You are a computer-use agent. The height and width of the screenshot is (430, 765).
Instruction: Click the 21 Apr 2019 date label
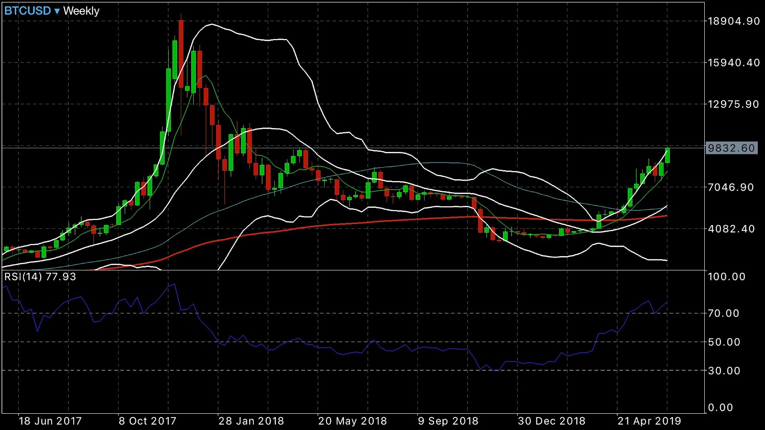coord(649,421)
